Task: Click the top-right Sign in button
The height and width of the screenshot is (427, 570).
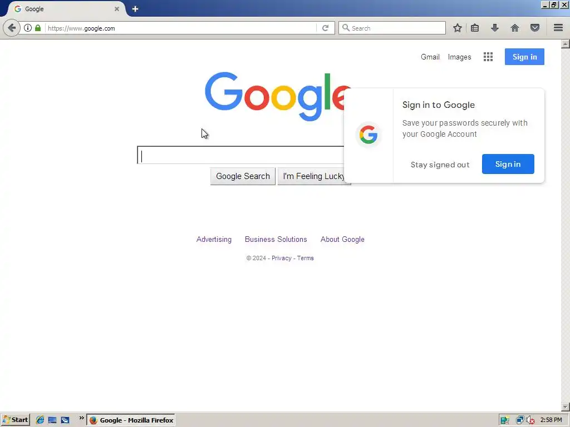Action: click(524, 57)
